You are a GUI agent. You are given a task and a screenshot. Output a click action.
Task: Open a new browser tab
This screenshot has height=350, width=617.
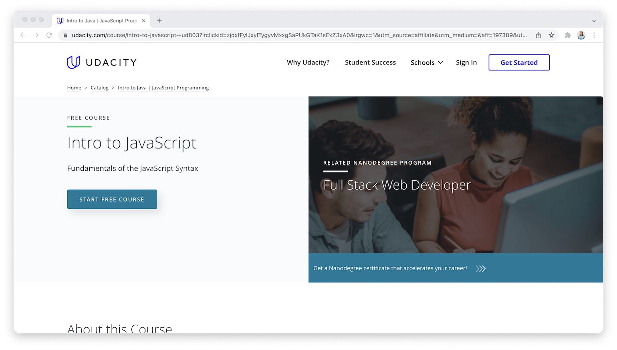click(159, 21)
